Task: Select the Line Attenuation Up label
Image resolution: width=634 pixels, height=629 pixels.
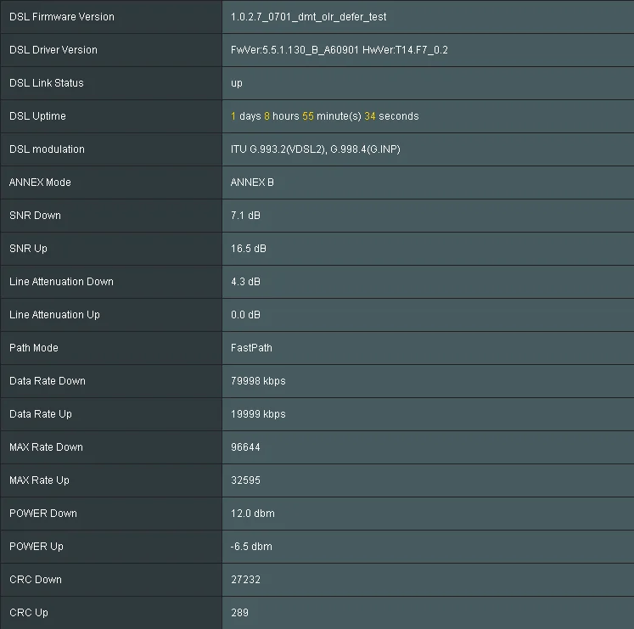Action: tap(54, 315)
